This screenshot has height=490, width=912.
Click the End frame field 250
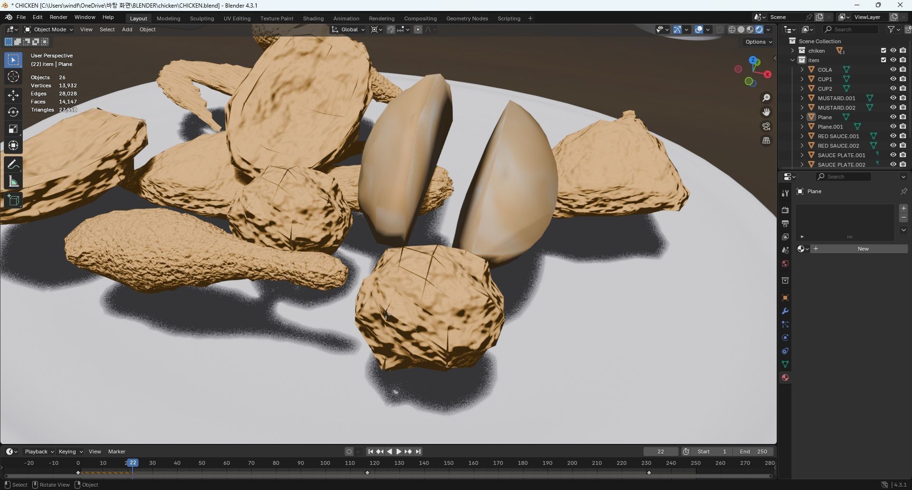click(753, 452)
